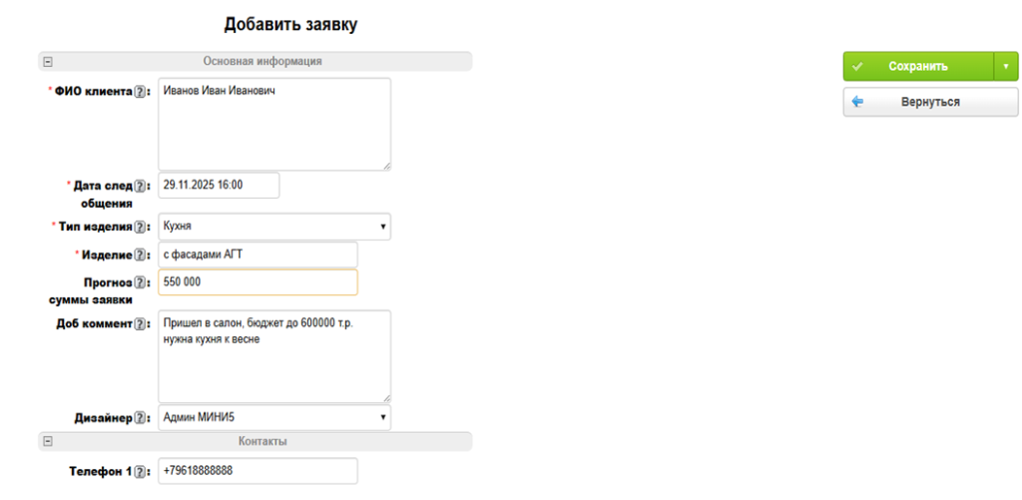Click help icon next to ФИО клиента
The image size is (1022, 500).
[x=141, y=92]
